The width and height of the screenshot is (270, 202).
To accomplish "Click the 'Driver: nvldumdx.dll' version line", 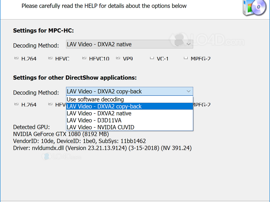I will (x=102, y=148).
